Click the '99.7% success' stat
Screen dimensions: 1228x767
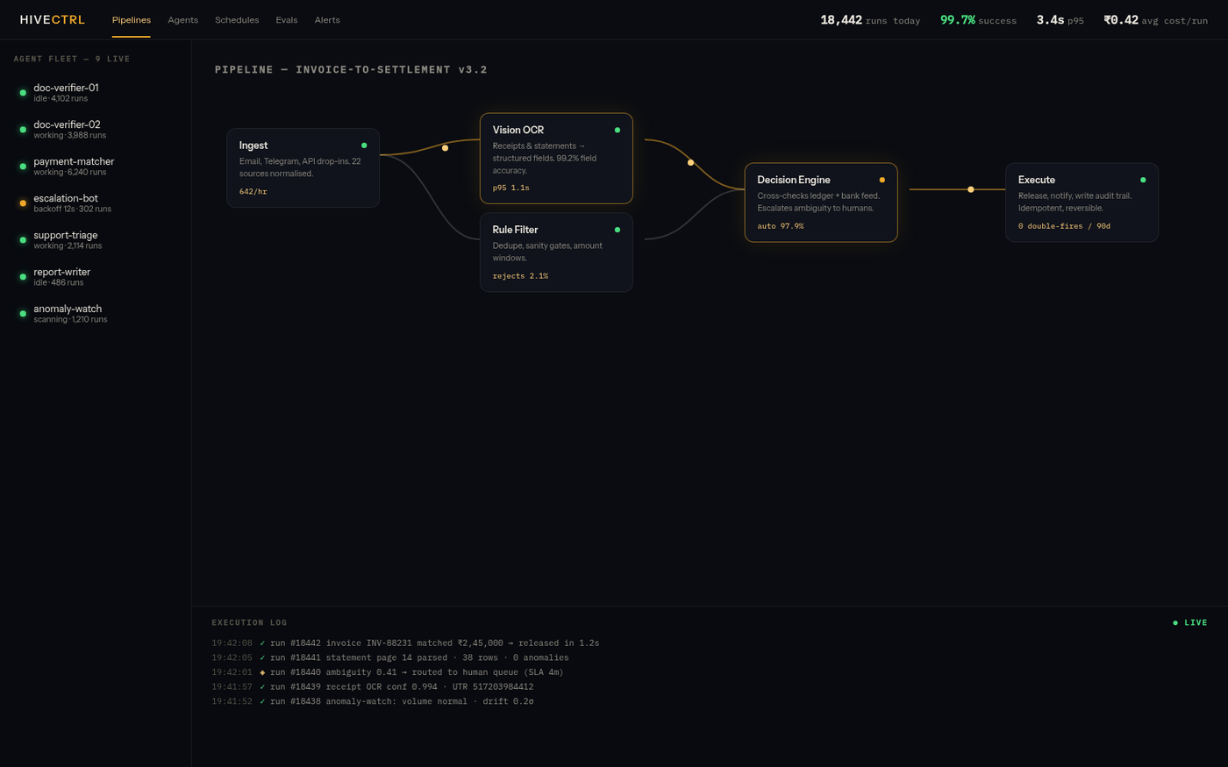click(x=978, y=20)
